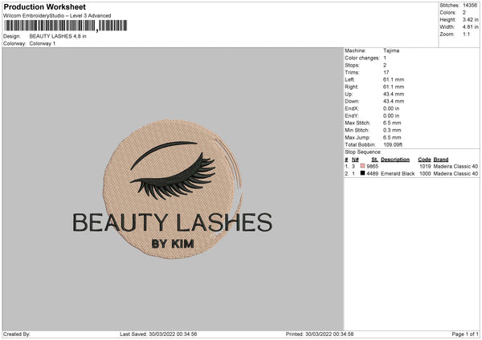Click the Machine value 'Tajima'

pos(391,51)
